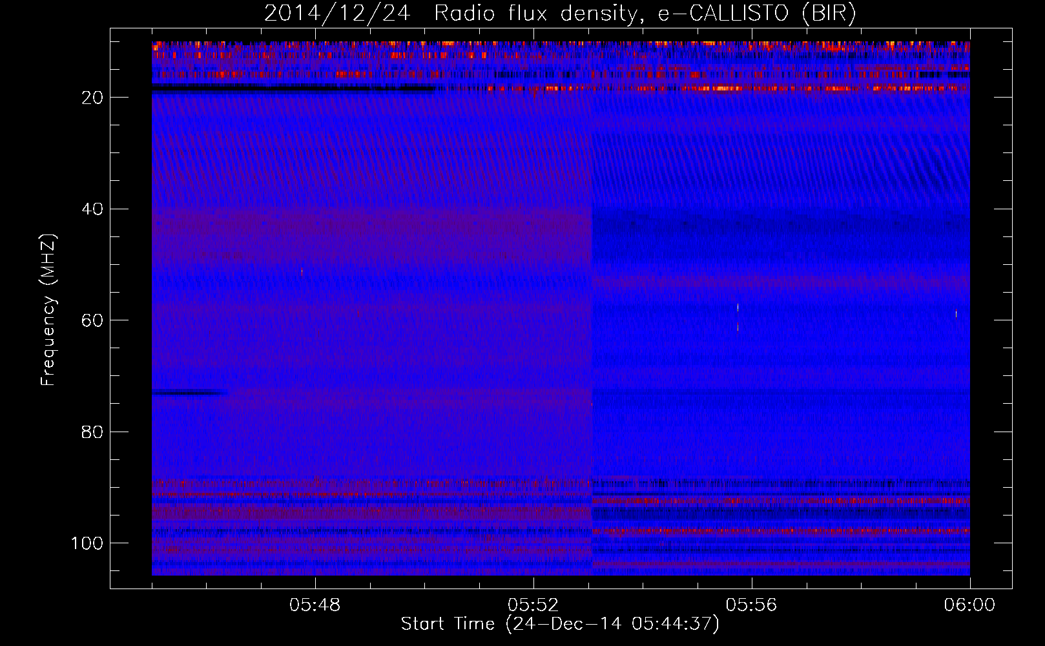
Task: Click the 80 MHz frequency tick label
Action: [92, 432]
